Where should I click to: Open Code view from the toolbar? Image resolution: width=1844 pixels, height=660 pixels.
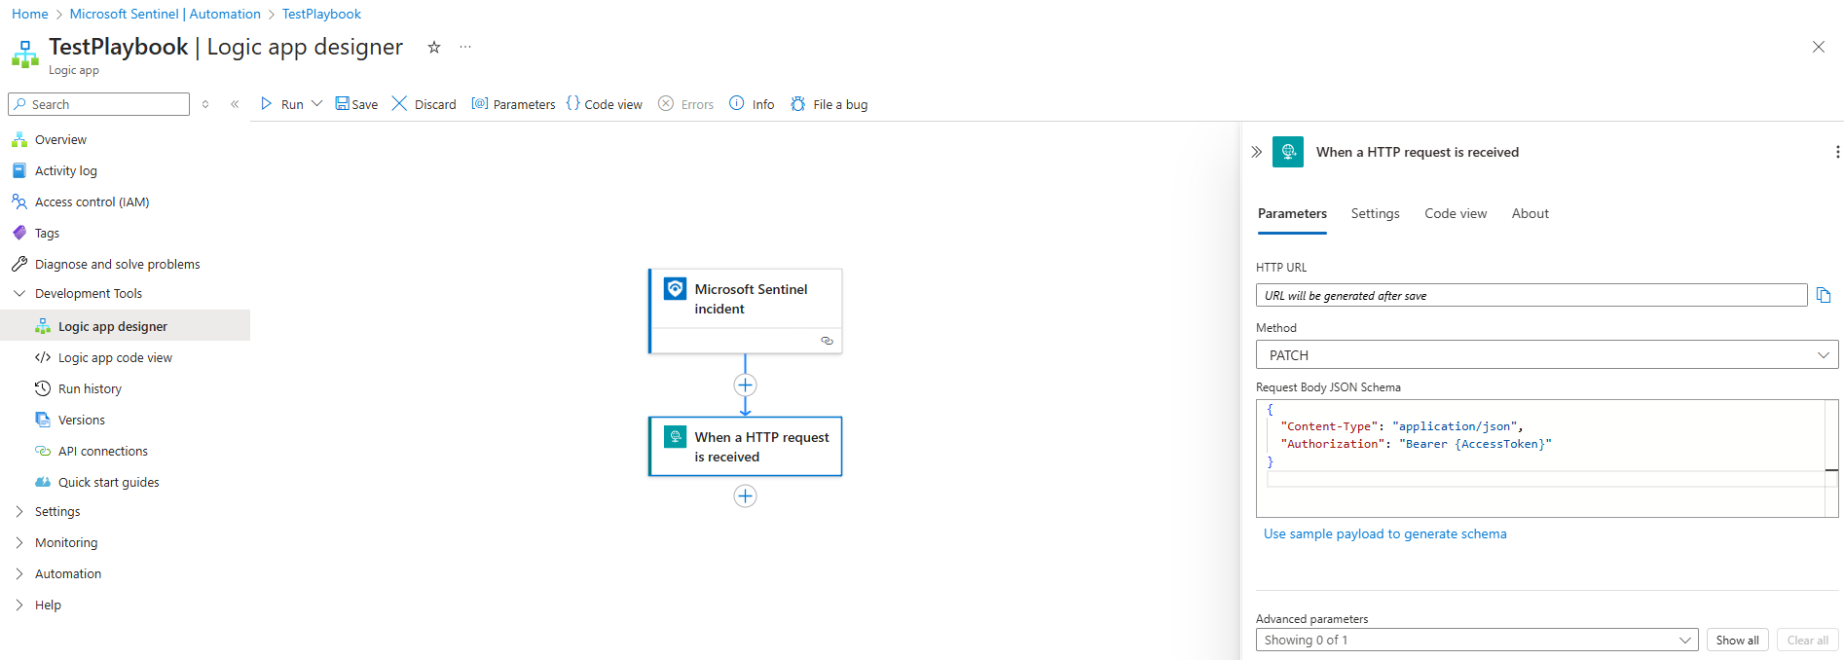coord(605,104)
